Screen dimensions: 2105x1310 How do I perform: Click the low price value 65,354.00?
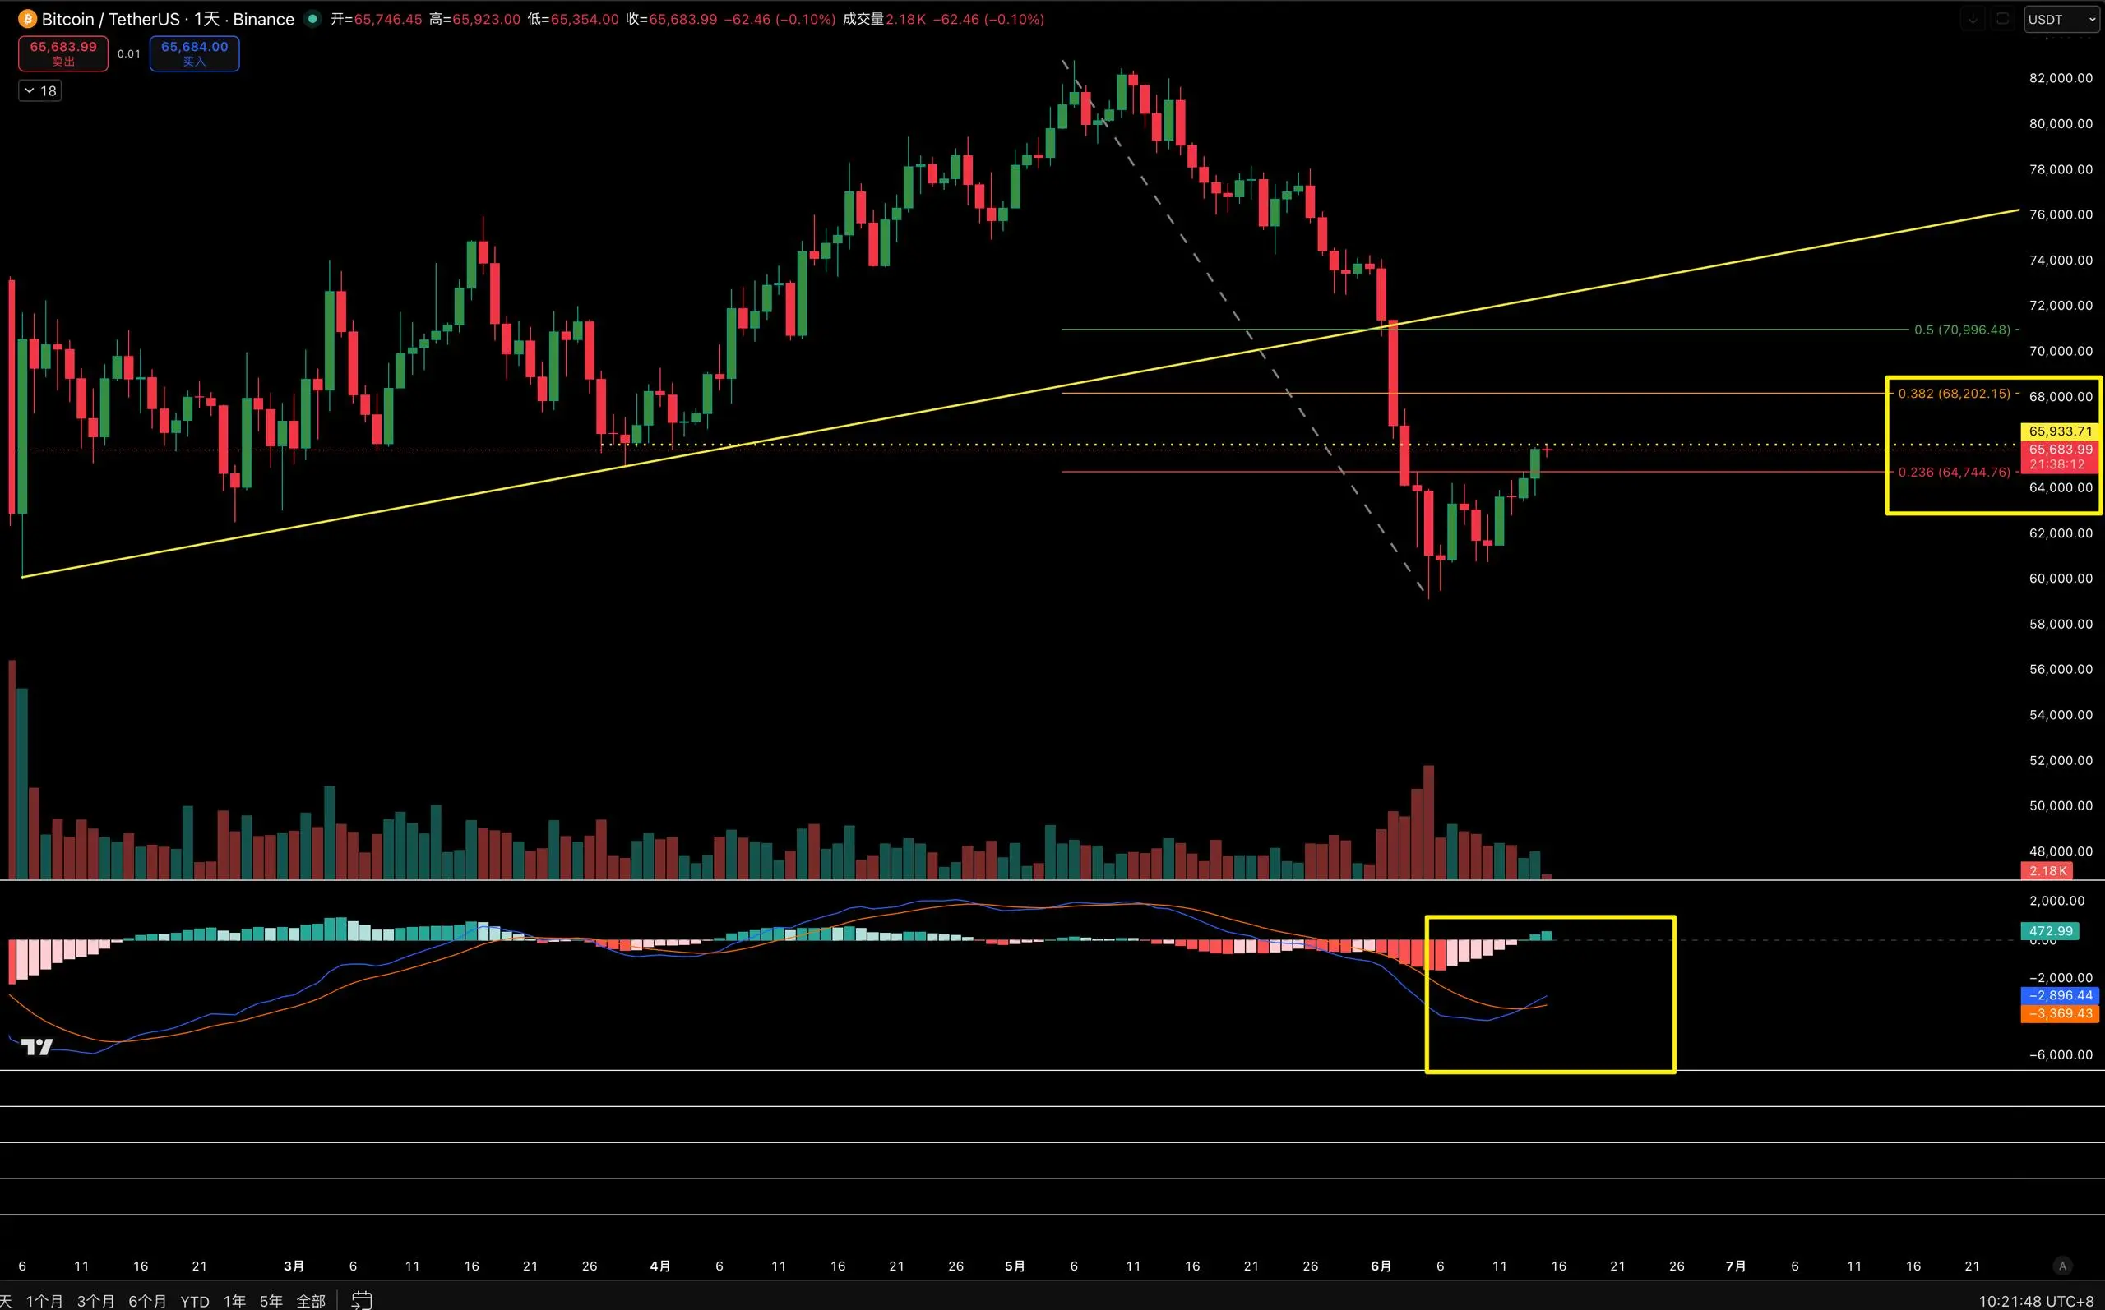[x=585, y=19]
